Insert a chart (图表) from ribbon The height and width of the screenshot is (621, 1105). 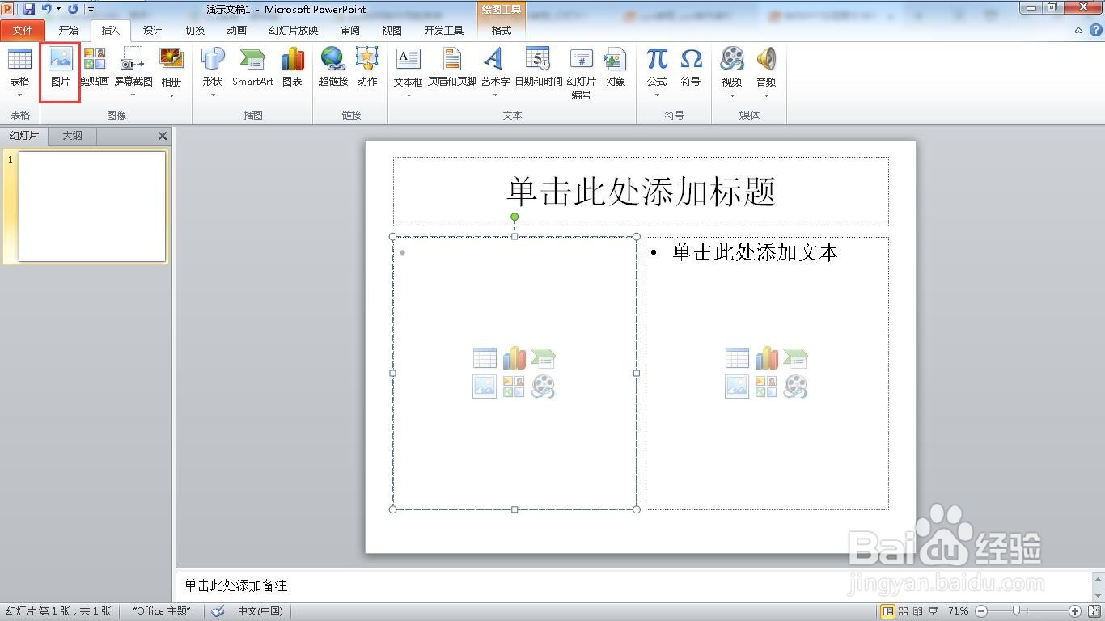292,66
